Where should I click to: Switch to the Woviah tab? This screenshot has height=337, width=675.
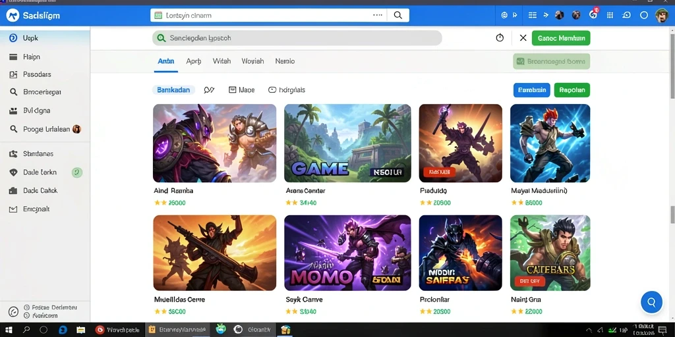coord(252,61)
